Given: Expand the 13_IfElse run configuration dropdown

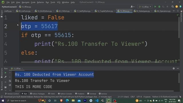Looking at the screenshot, I should (x=145, y=7).
